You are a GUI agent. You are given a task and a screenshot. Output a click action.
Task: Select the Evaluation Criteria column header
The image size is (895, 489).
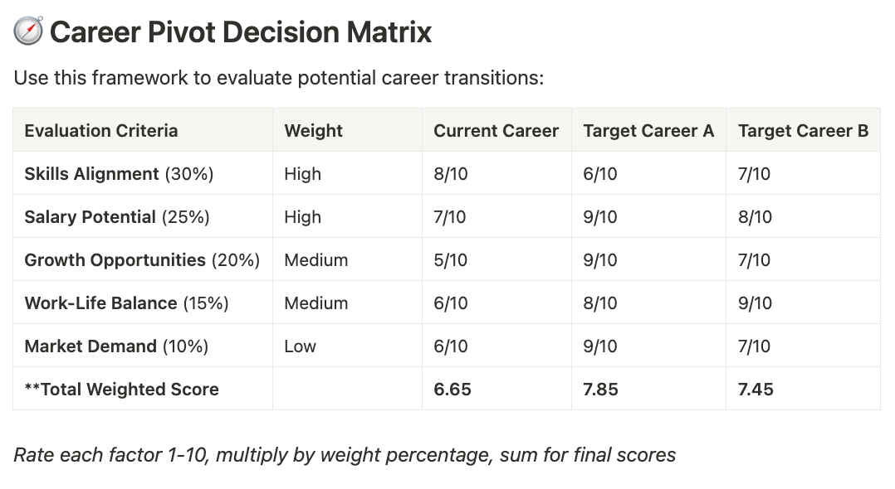[x=100, y=131]
